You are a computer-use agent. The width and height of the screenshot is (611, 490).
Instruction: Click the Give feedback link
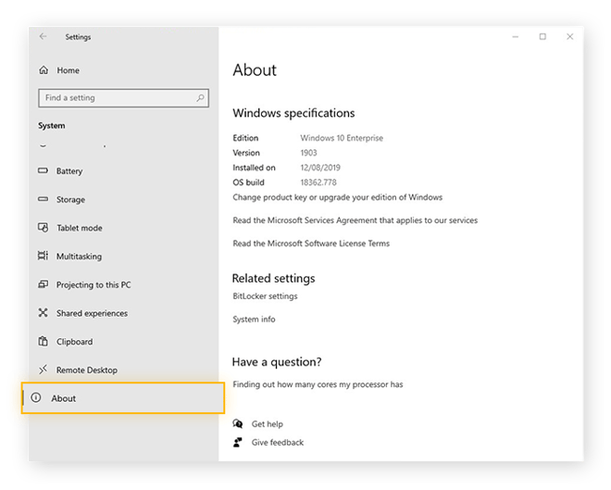click(x=278, y=443)
